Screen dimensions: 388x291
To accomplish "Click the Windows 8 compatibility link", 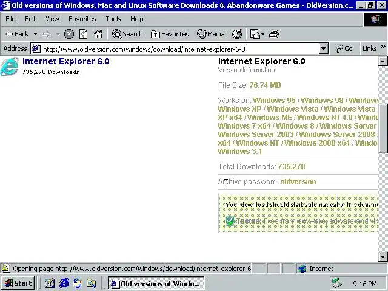I will pos(295,126).
